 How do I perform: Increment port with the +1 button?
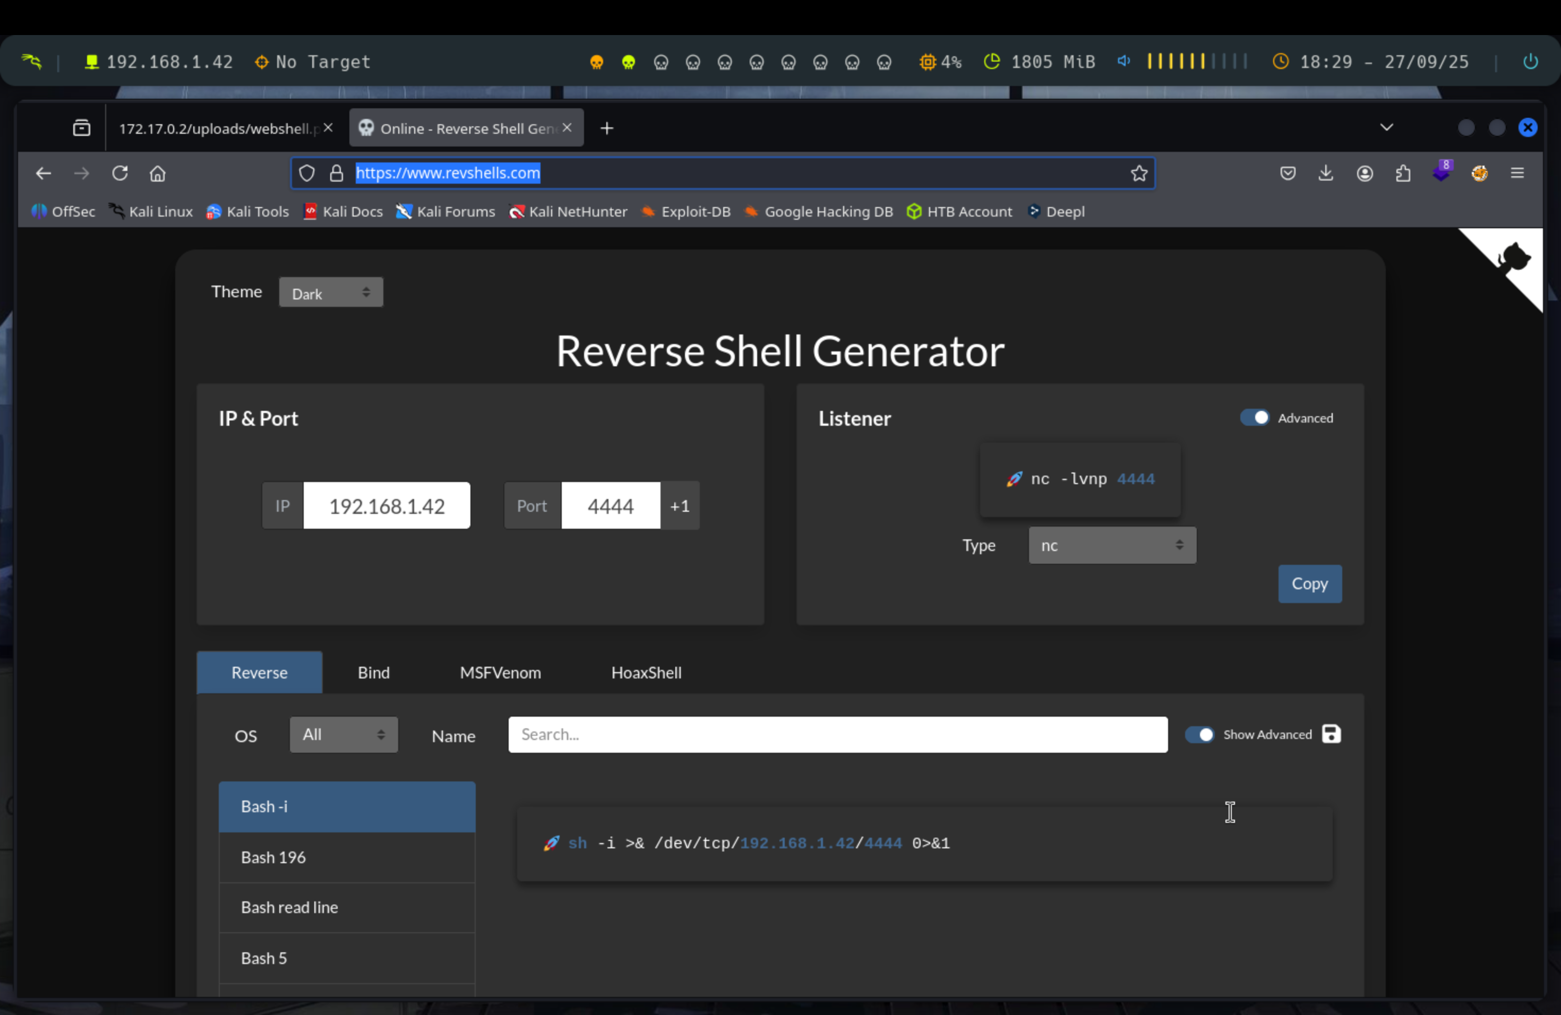pyautogui.click(x=680, y=505)
